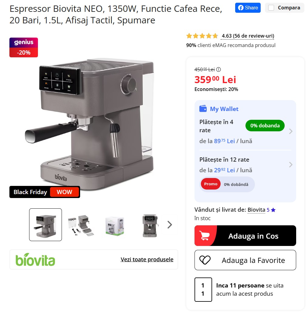
Task: Click the genius -20% badge
Action: [x=24, y=47]
